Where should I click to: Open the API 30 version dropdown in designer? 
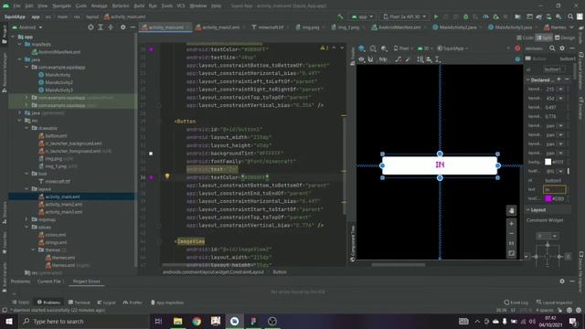coord(425,48)
